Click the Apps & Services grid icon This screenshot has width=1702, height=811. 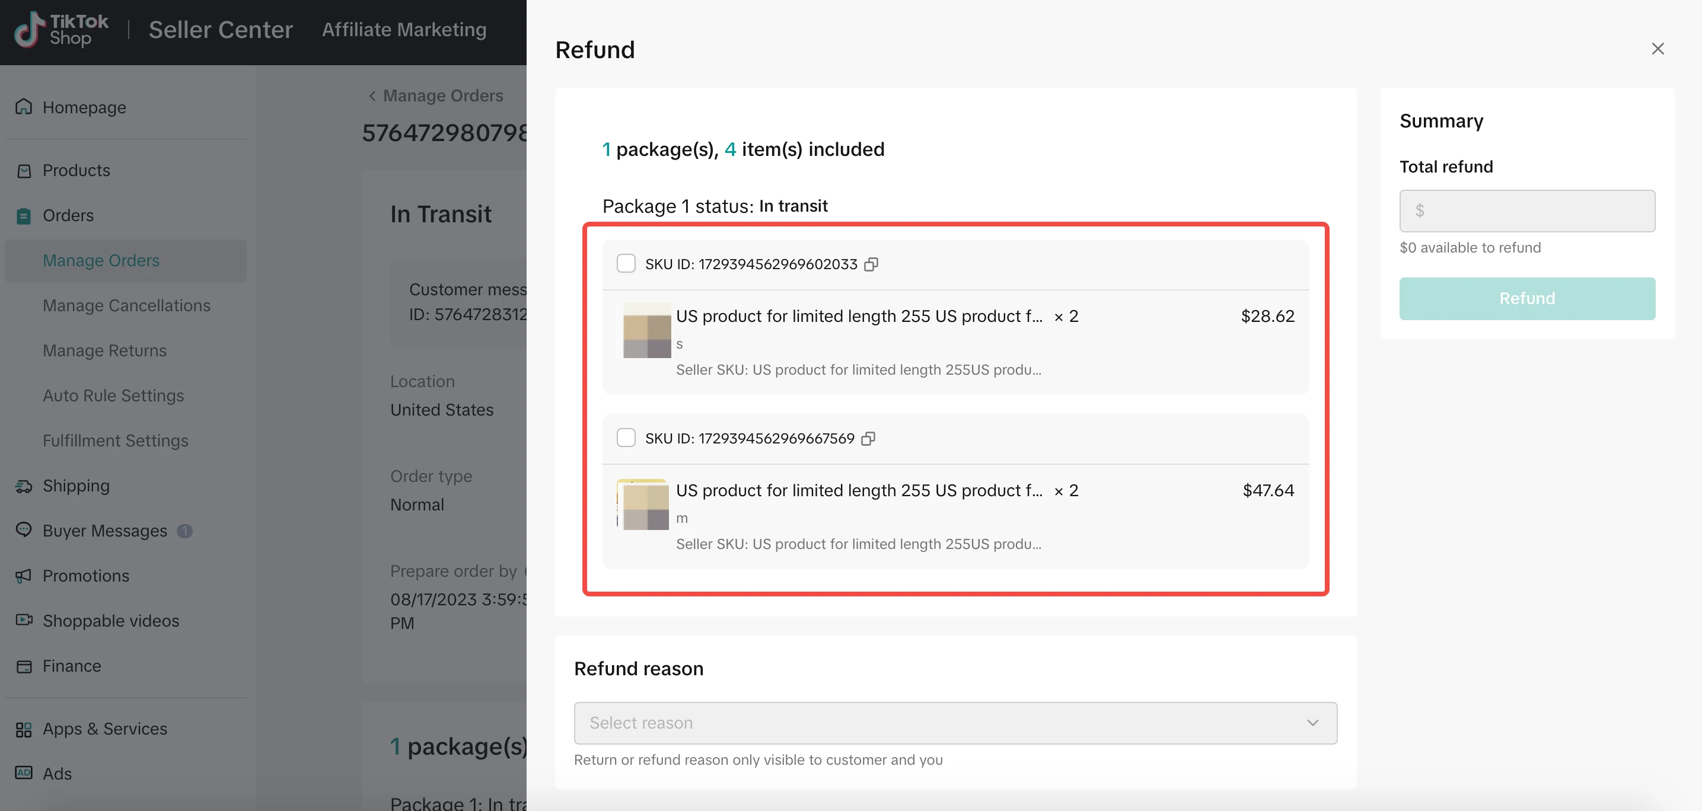pos(24,729)
